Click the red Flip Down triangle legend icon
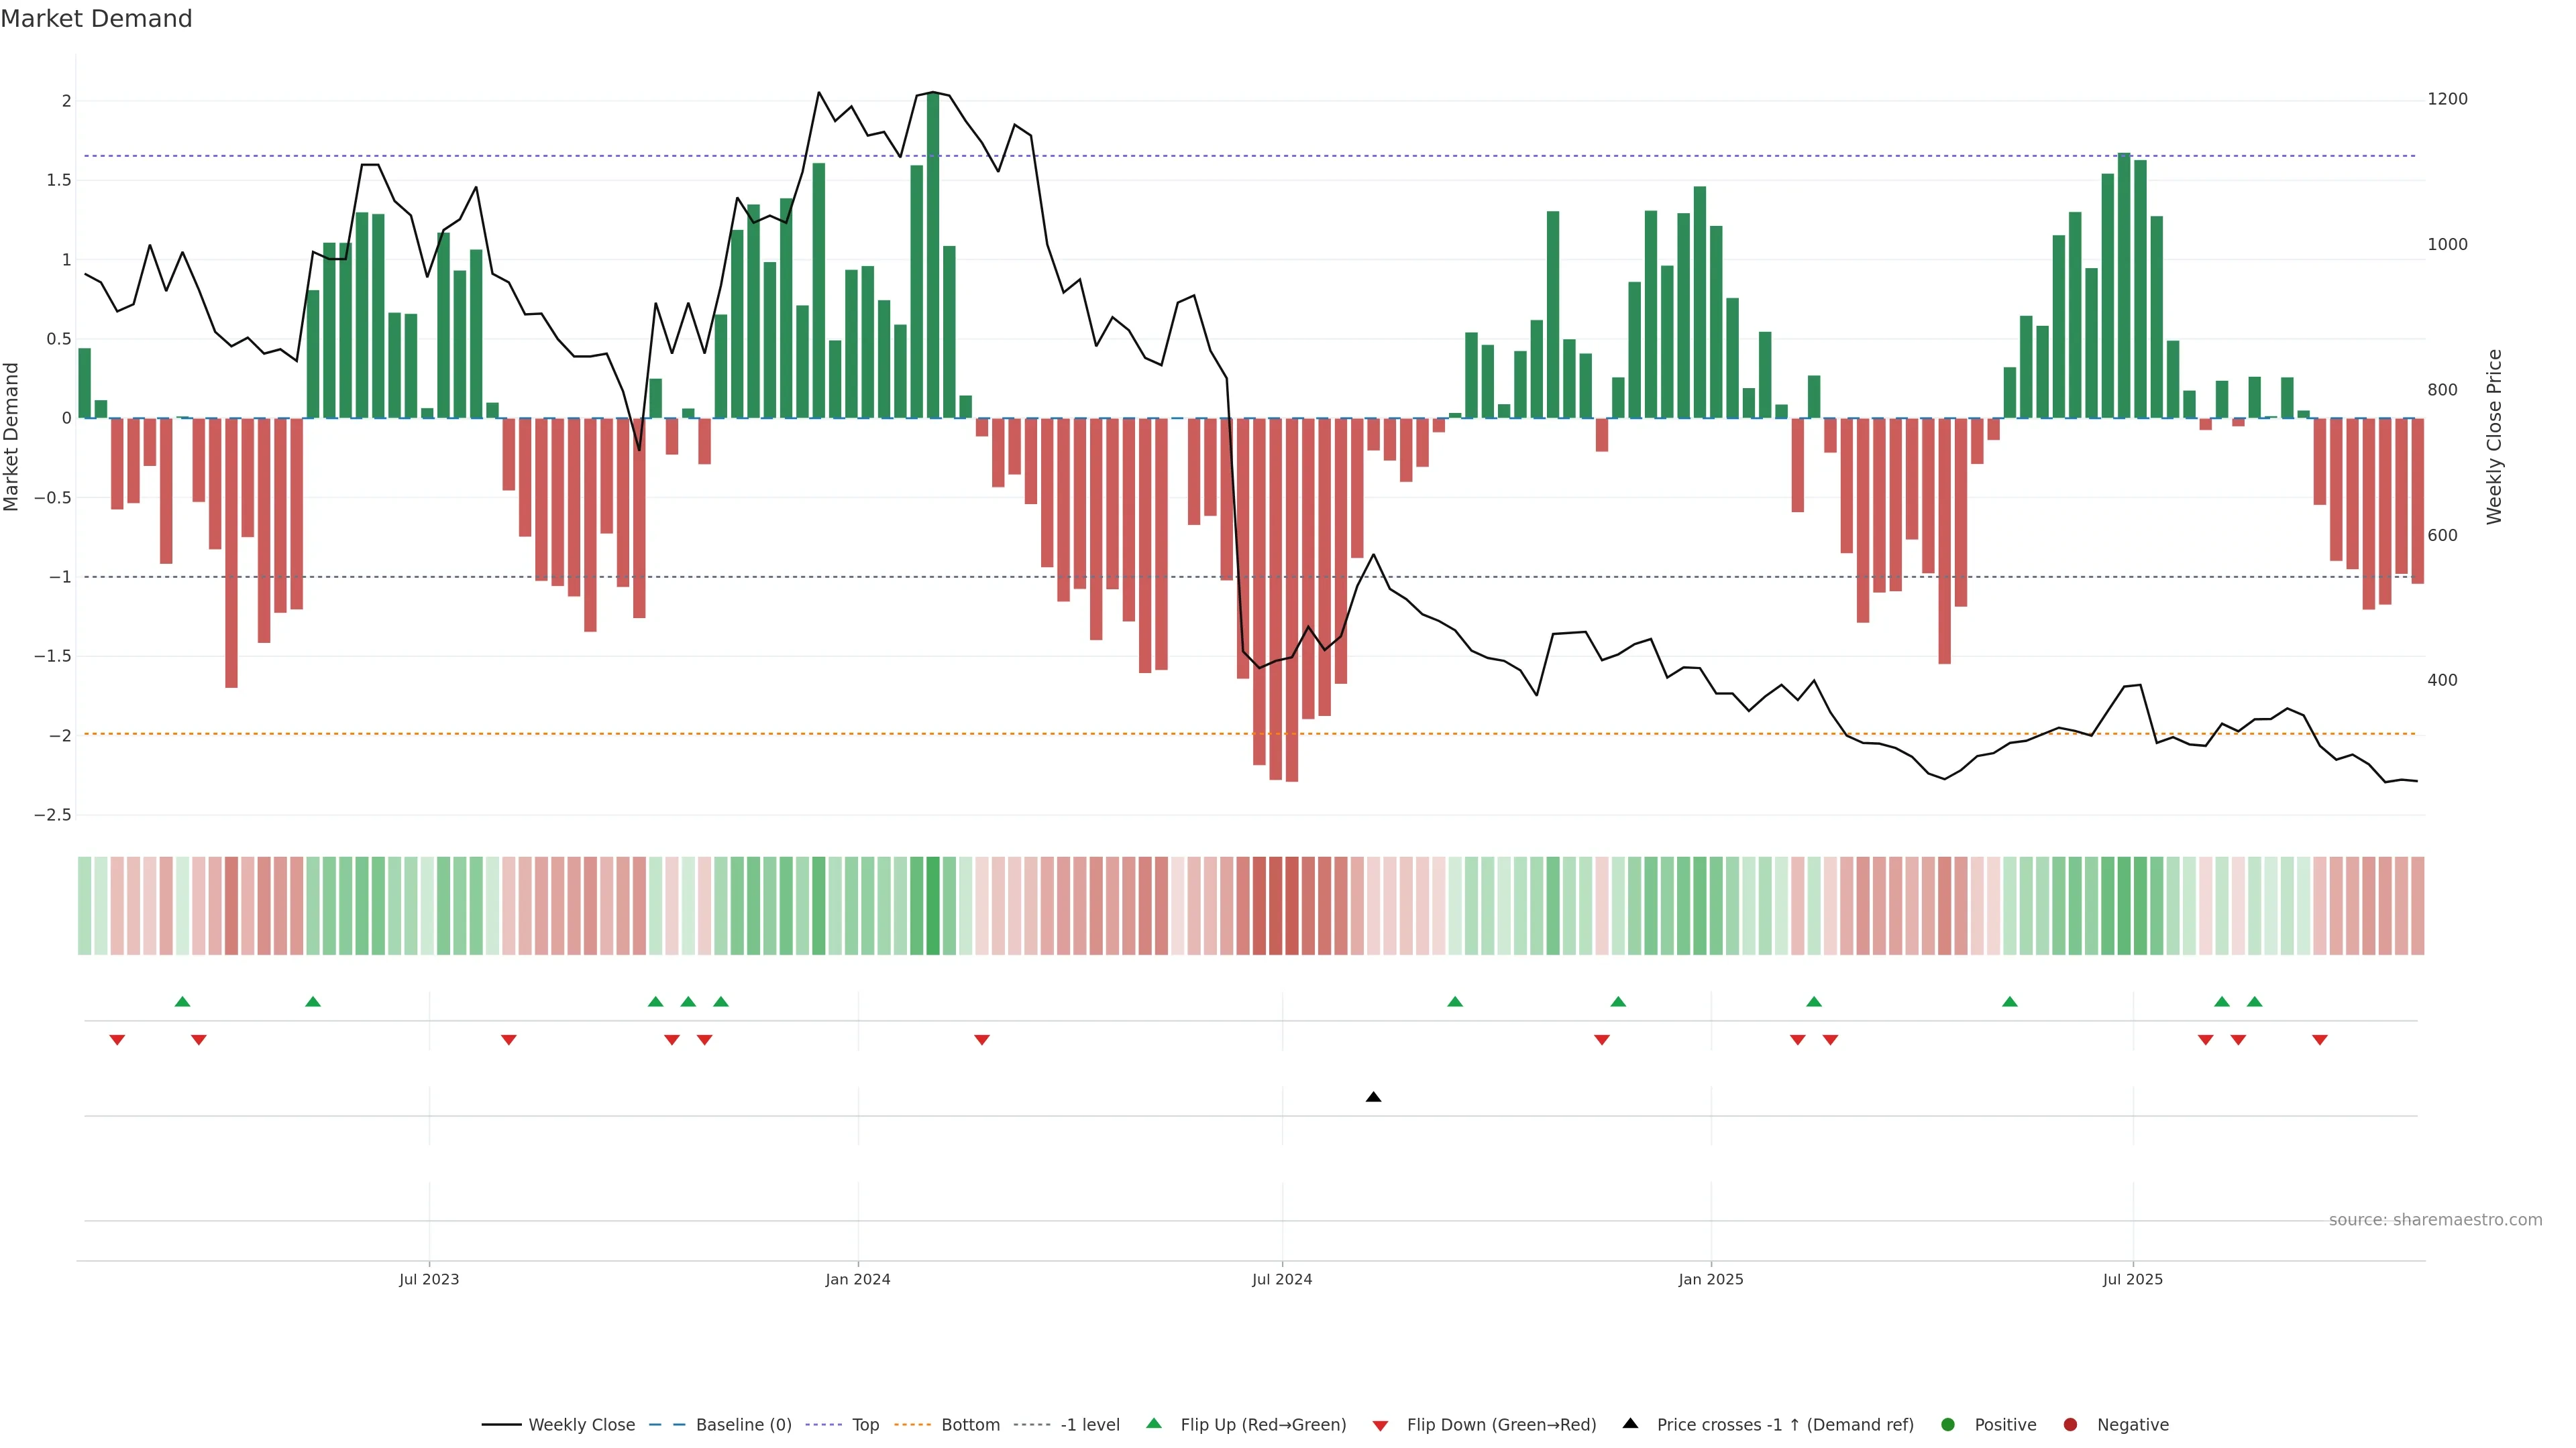2576x1448 pixels. (x=1380, y=1425)
